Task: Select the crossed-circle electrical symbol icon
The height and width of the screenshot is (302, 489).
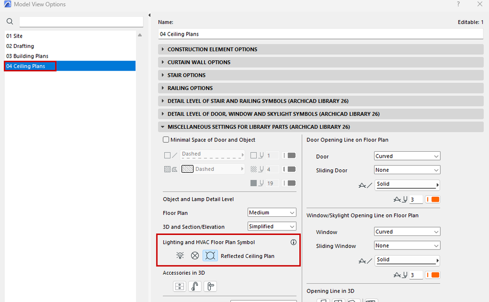Action: (x=195, y=256)
